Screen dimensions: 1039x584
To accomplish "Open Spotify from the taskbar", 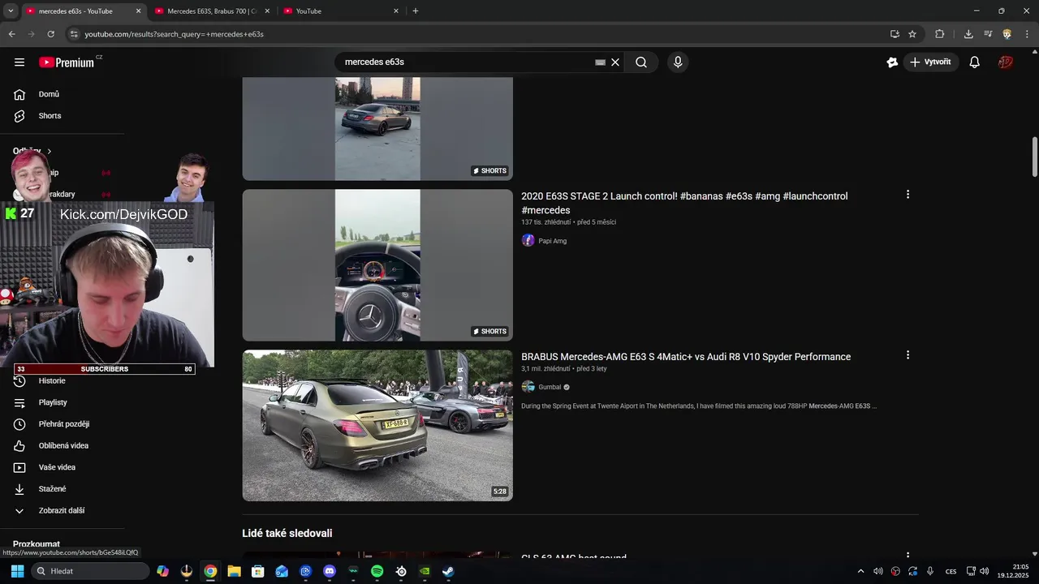I will click(x=377, y=571).
